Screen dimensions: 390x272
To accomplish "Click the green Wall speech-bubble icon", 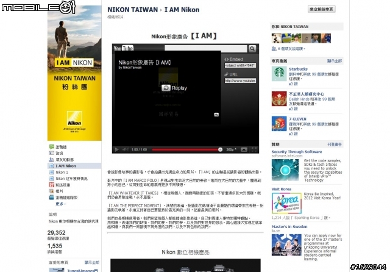I will coord(51,147).
